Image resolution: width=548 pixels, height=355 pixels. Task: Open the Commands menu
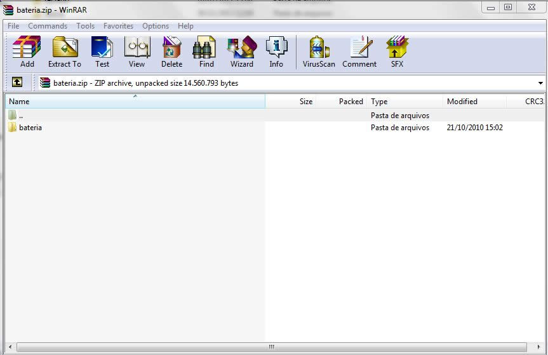pyautogui.click(x=48, y=26)
